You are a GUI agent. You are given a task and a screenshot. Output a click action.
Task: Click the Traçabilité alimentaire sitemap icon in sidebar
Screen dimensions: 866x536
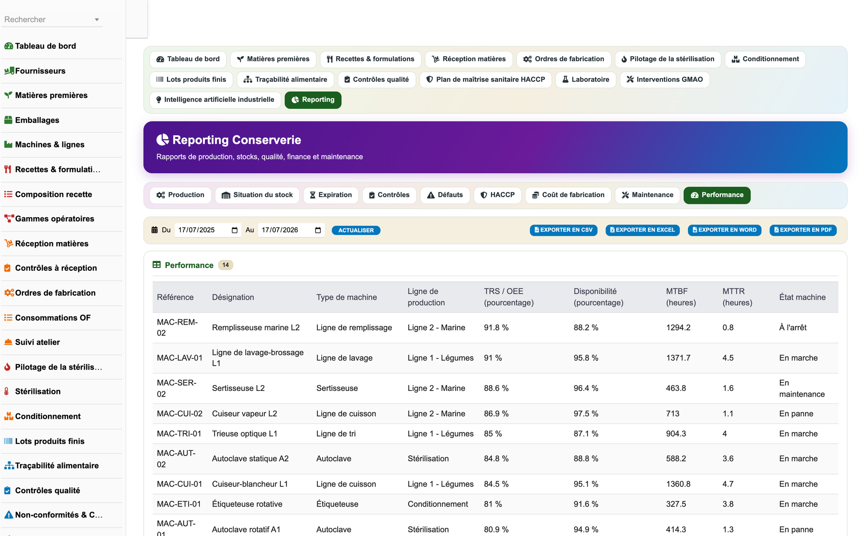tap(9, 466)
